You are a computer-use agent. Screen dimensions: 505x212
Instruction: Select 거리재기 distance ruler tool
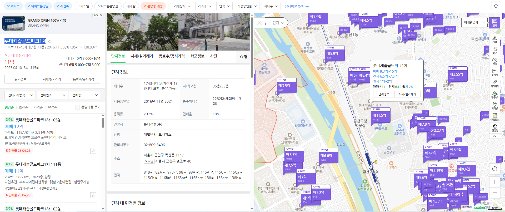[495, 83]
